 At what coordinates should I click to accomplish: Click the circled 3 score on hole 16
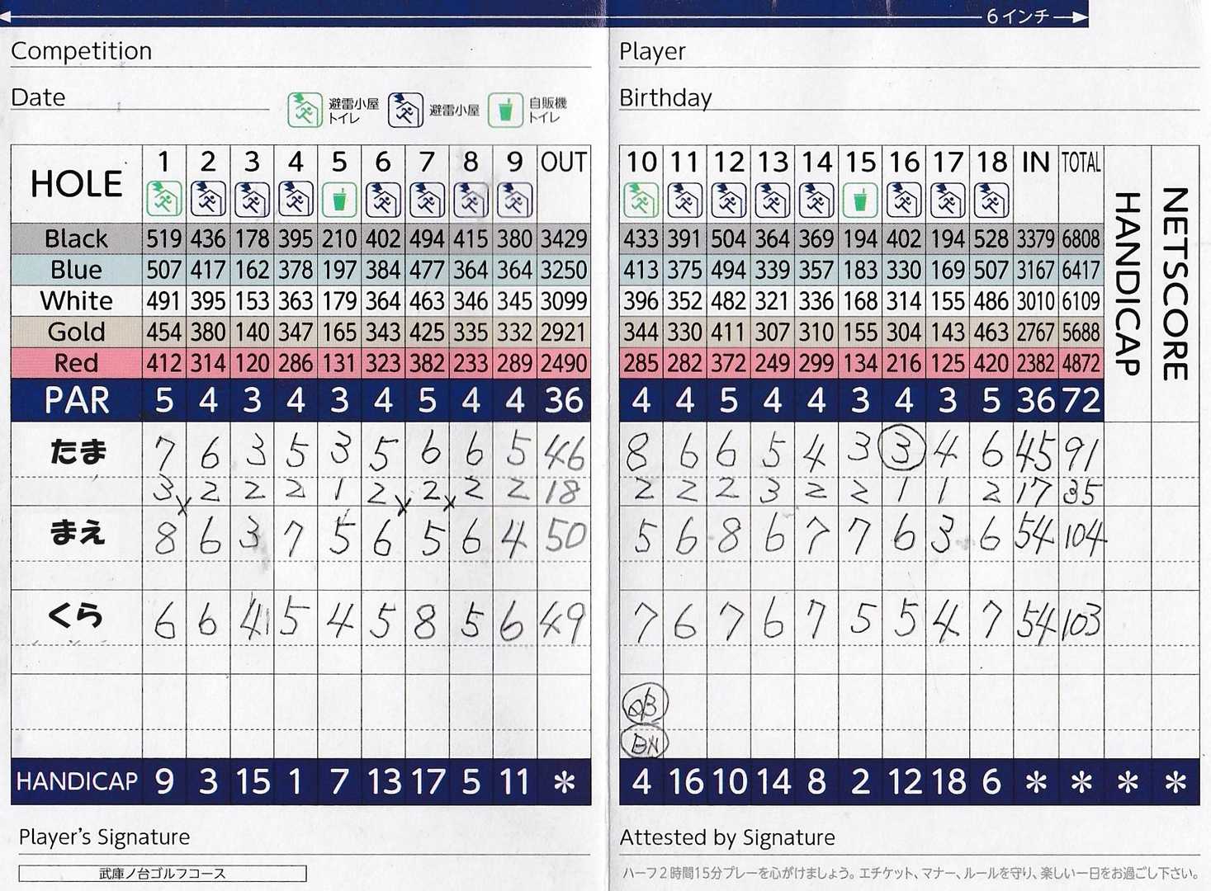pyautogui.click(x=902, y=449)
